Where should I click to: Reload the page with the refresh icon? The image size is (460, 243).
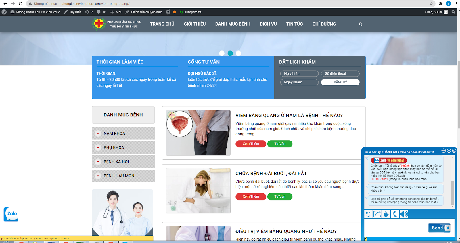click(x=21, y=4)
